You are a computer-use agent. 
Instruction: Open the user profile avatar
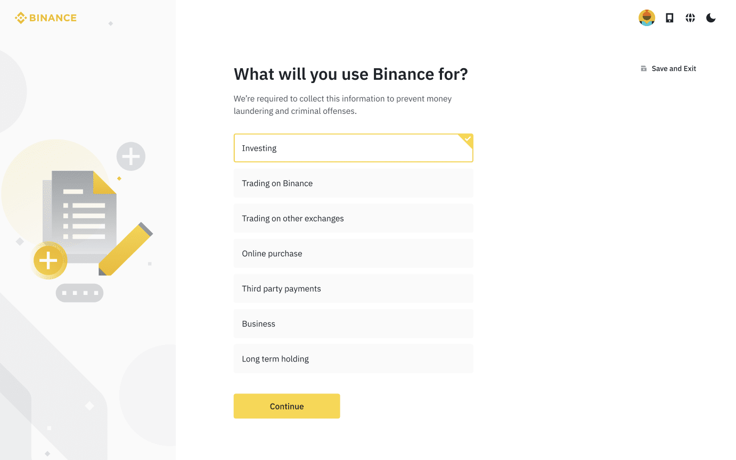pos(647,18)
